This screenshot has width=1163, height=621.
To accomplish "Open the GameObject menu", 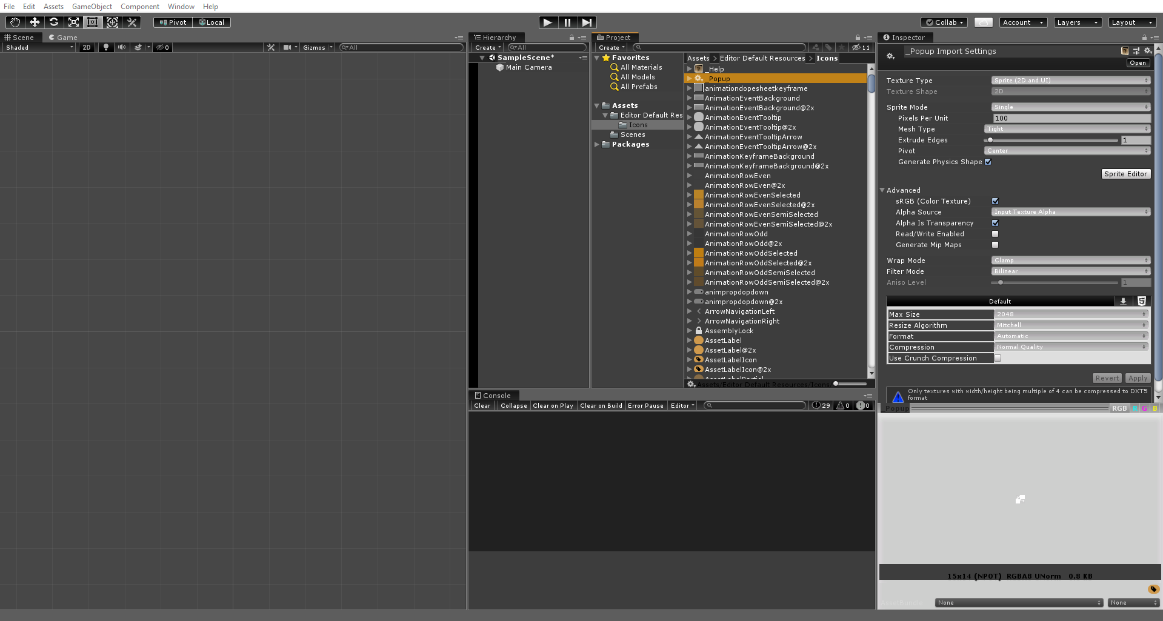I will click(92, 7).
